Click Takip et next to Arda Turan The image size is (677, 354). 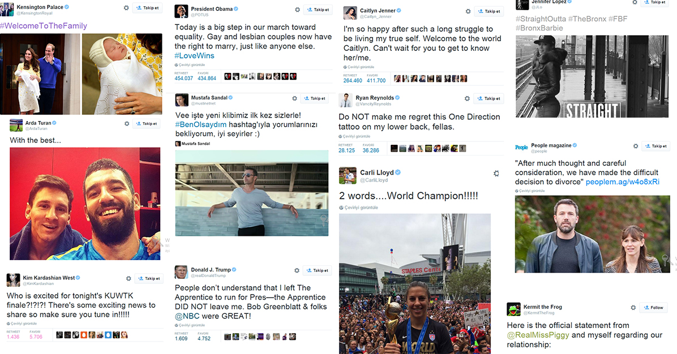coord(147,124)
